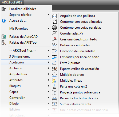Select the highlighted Acotación menu item
This screenshot has height=117, width=119.
(26, 62)
